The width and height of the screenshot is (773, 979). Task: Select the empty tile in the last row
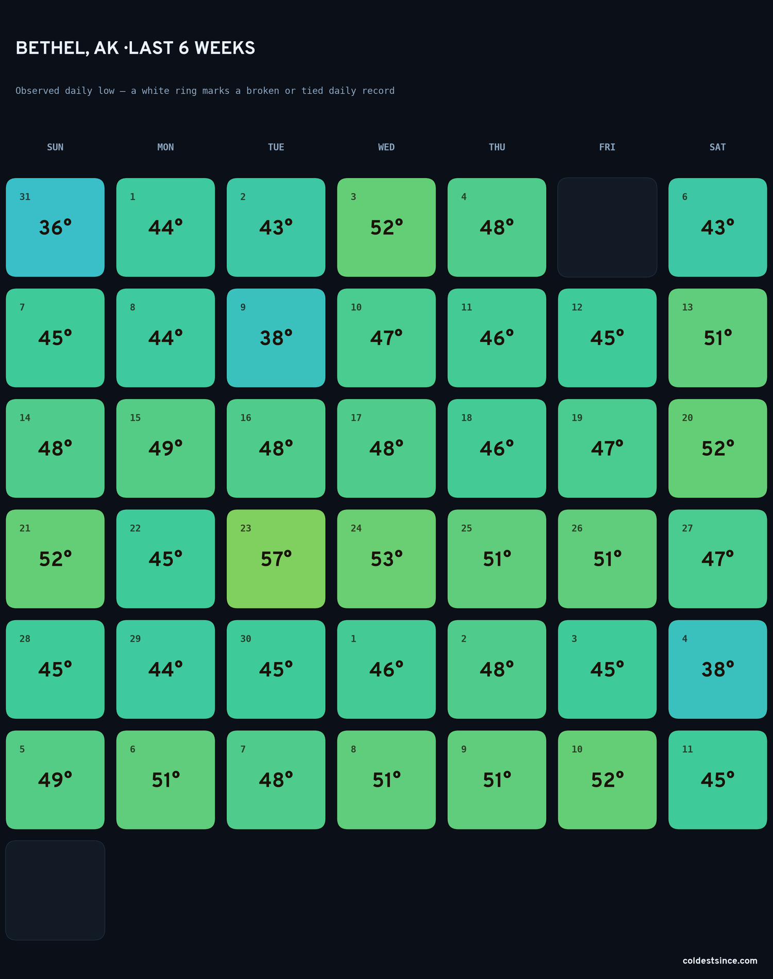(55, 890)
